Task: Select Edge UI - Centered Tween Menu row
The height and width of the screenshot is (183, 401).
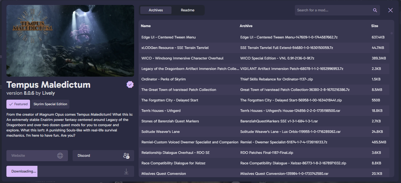Action: [x=264, y=37]
